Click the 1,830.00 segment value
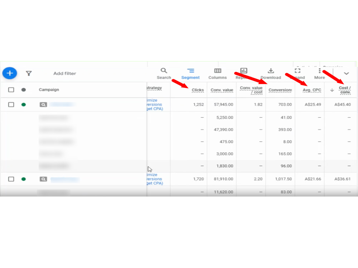This screenshot has height=268, width=358. [x=225, y=166]
